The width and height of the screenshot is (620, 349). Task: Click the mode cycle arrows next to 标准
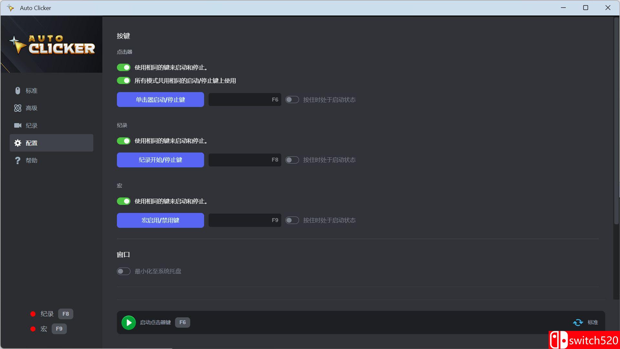coord(578,322)
